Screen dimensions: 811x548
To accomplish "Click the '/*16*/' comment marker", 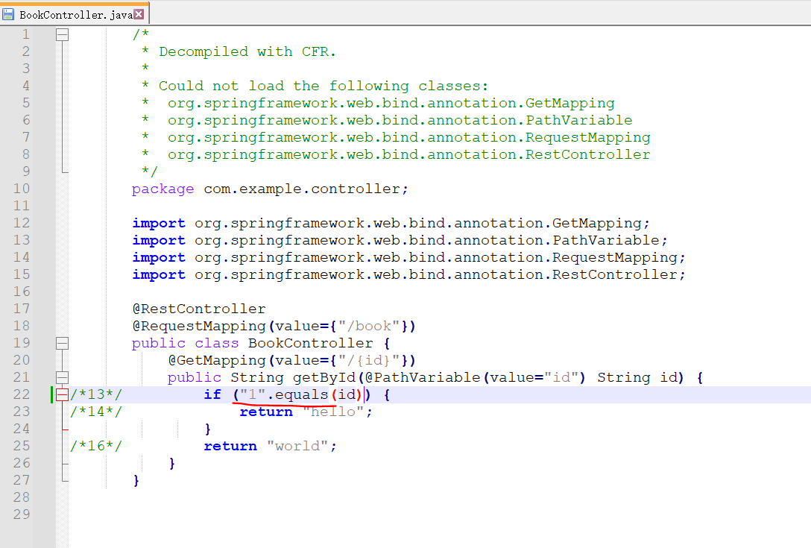I will 96,446.
